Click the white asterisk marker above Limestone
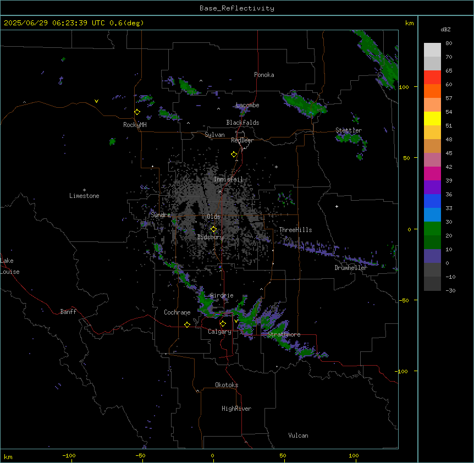Viewport: 474px width, 463px height. coord(84,190)
